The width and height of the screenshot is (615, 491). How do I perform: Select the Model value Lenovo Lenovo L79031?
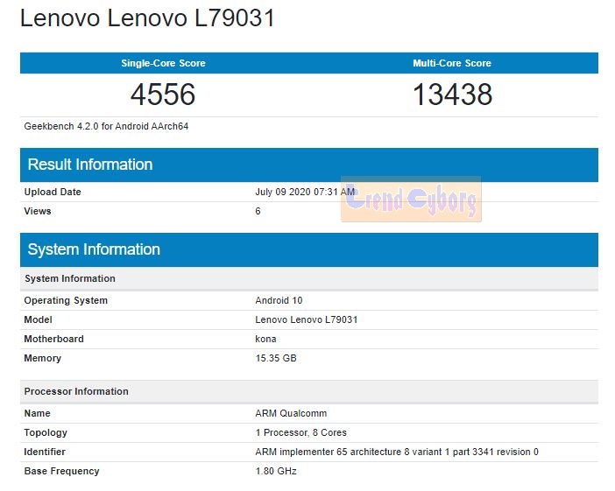(x=307, y=319)
